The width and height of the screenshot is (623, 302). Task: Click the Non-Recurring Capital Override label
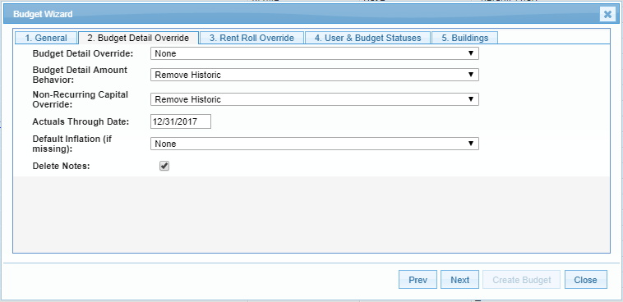click(x=81, y=99)
